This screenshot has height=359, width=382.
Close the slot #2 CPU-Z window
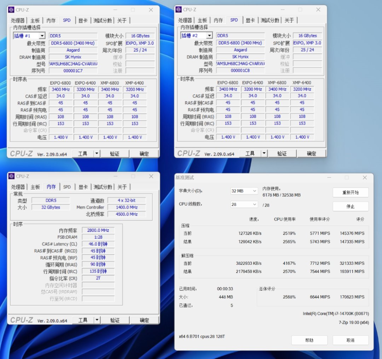click(x=318, y=10)
